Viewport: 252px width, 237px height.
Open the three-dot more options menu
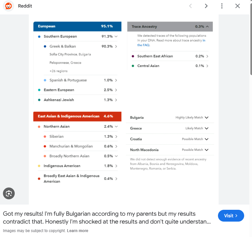pyautogui.click(x=222, y=6)
